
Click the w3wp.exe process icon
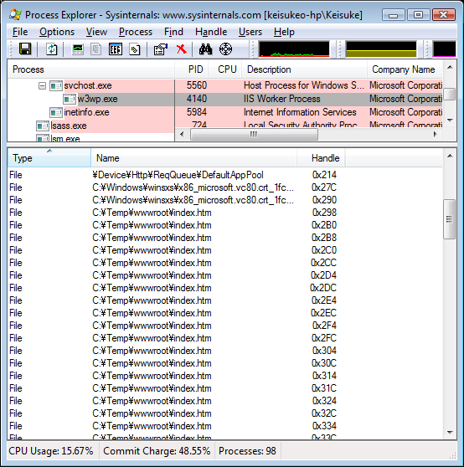click(x=70, y=100)
